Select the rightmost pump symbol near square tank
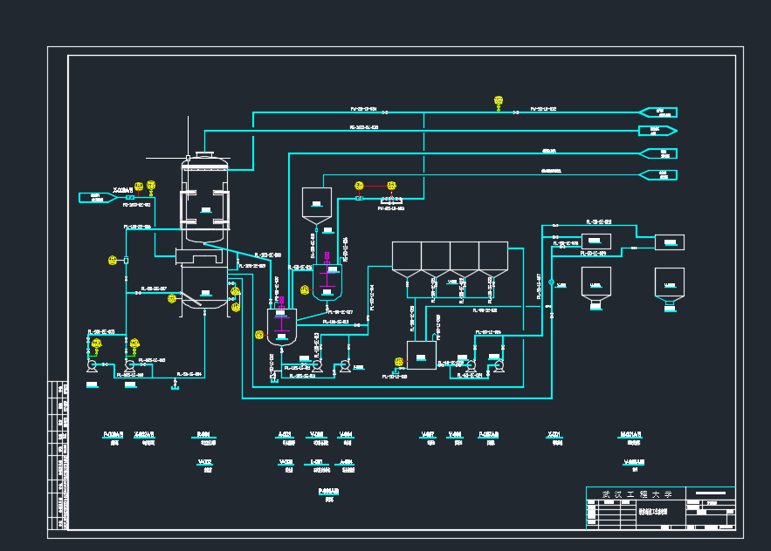This screenshot has height=551, width=771. (x=499, y=366)
